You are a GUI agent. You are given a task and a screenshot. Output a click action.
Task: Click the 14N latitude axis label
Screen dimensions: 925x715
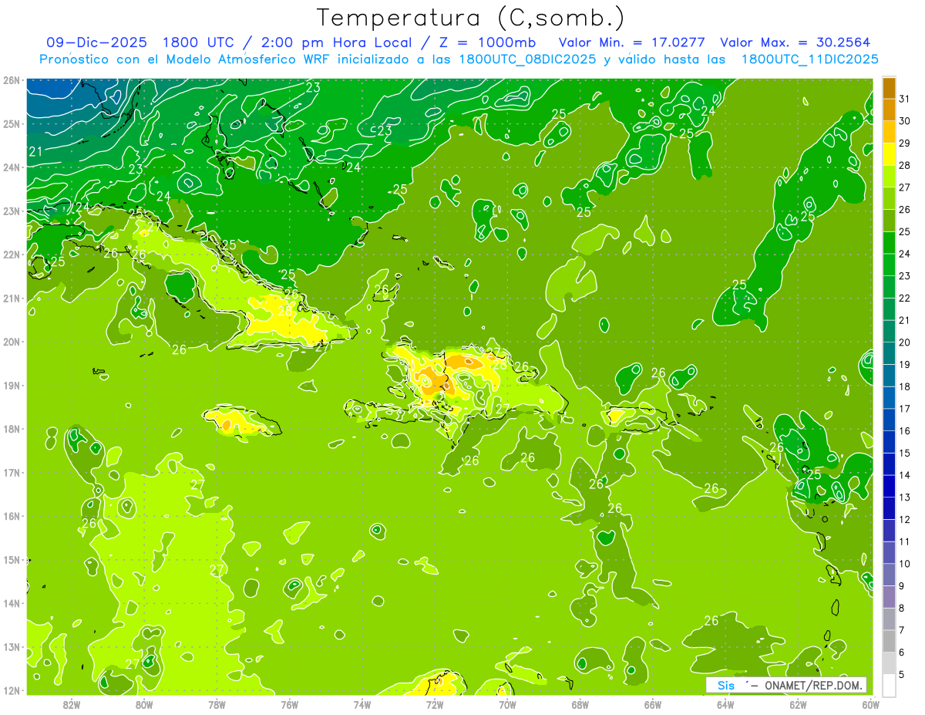coord(12,603)
